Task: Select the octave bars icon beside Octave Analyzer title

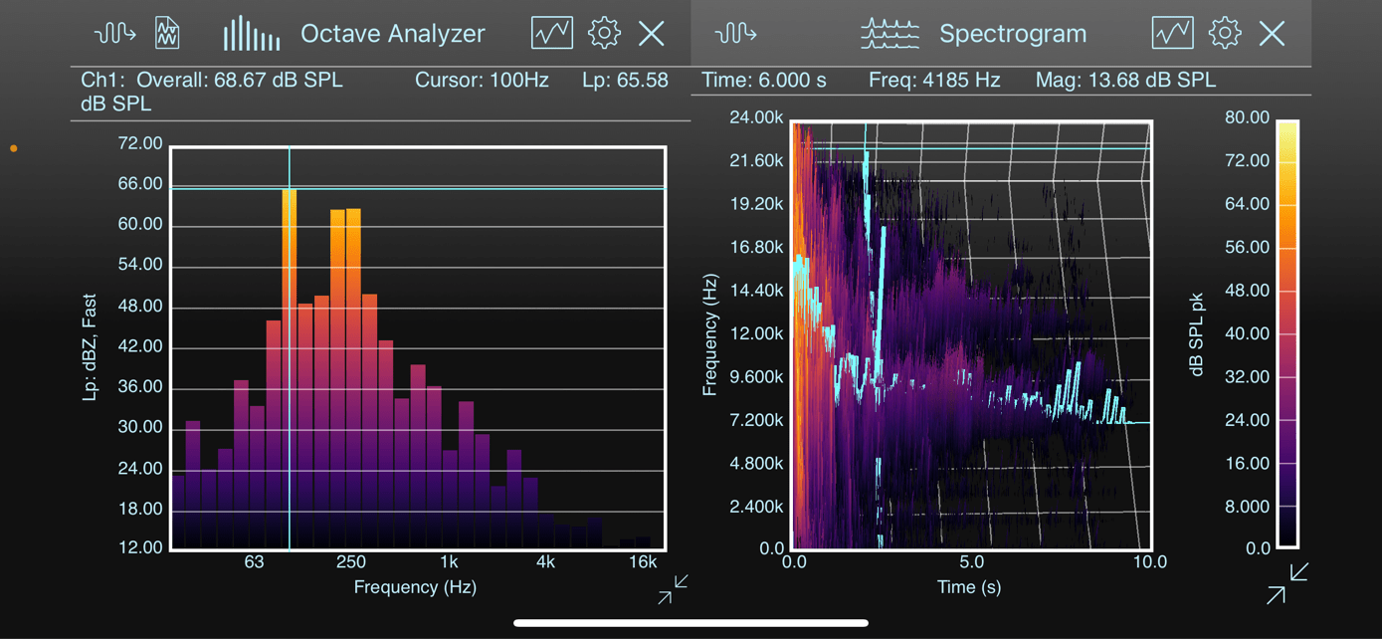Action: [251, 33]
